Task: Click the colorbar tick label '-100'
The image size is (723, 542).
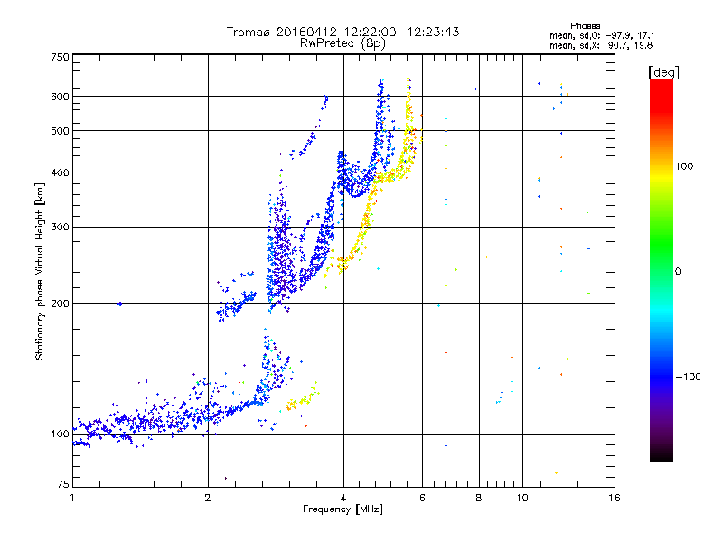Action: coord(688,377)
